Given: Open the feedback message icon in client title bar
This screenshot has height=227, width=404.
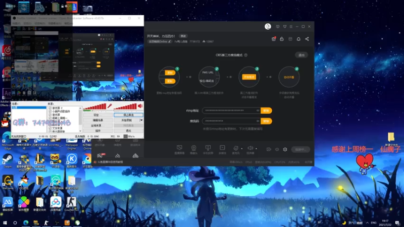Looking at the screenshot, I should point(277,27).
